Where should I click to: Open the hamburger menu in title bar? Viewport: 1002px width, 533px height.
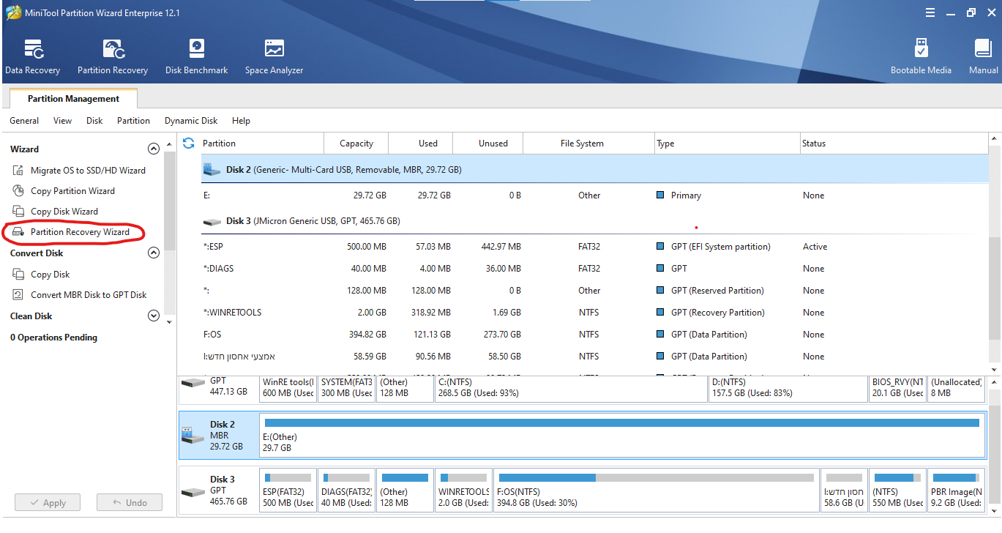click(x=930, y=12)
